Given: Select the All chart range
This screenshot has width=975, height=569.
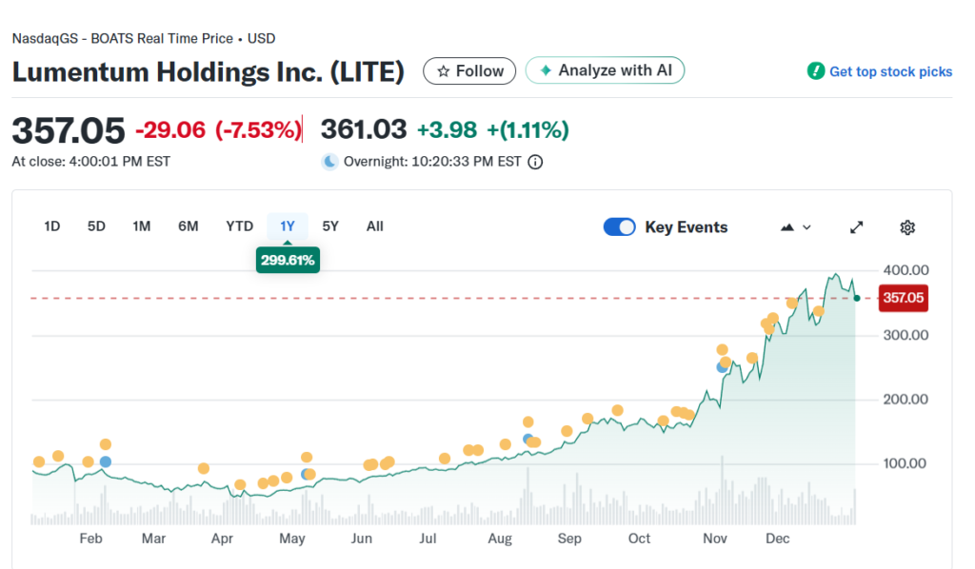Looking at the screenshot, I should point(375,226).
